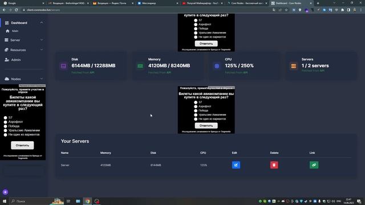The height and width of the screenshot is (205, 365).
Task: Select Уральские Авиалинии in the middle survey ad
Action: coord(196,115)
